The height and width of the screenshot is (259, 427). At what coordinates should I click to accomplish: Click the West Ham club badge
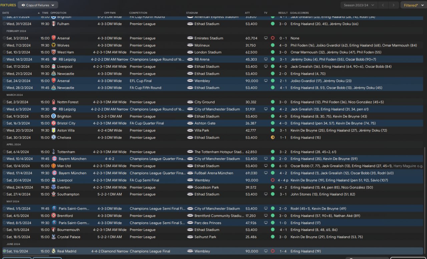[x=53, y=52]
